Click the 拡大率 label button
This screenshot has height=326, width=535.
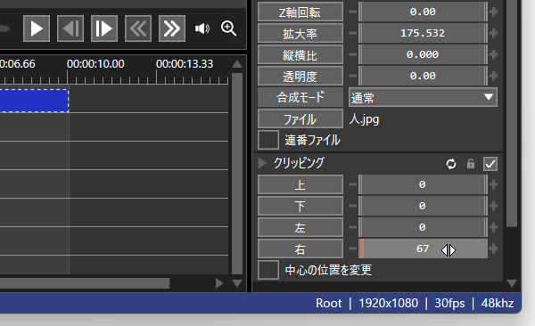coord(300,33)
